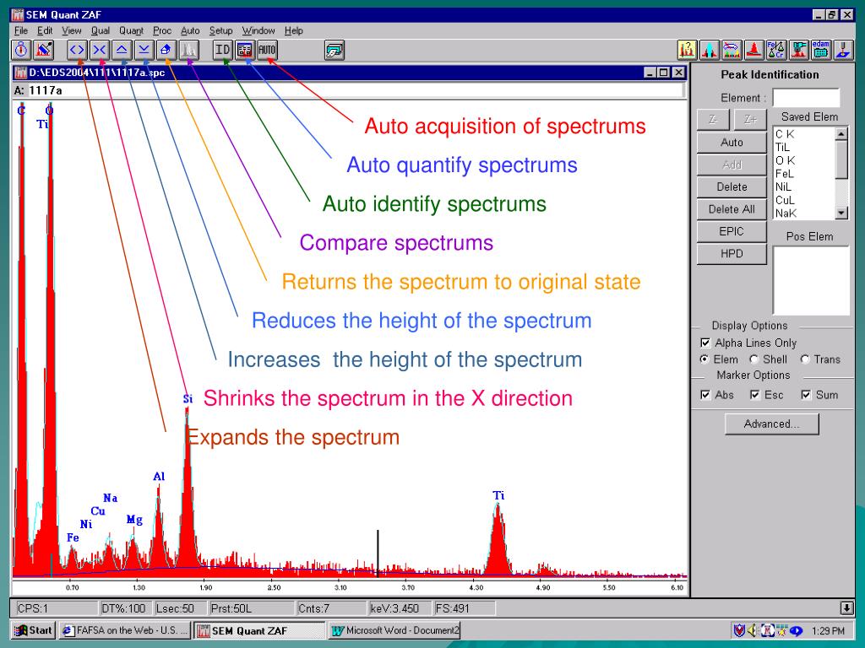Select the Trans display option
The height and width of the screenshot is (648, 865).
805,359
